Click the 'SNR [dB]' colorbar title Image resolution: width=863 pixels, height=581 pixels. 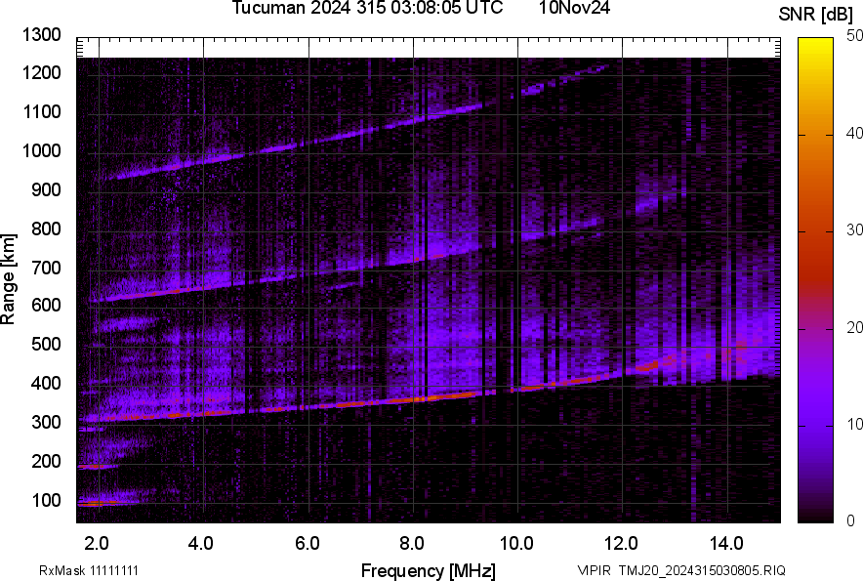tap(816, 15)
